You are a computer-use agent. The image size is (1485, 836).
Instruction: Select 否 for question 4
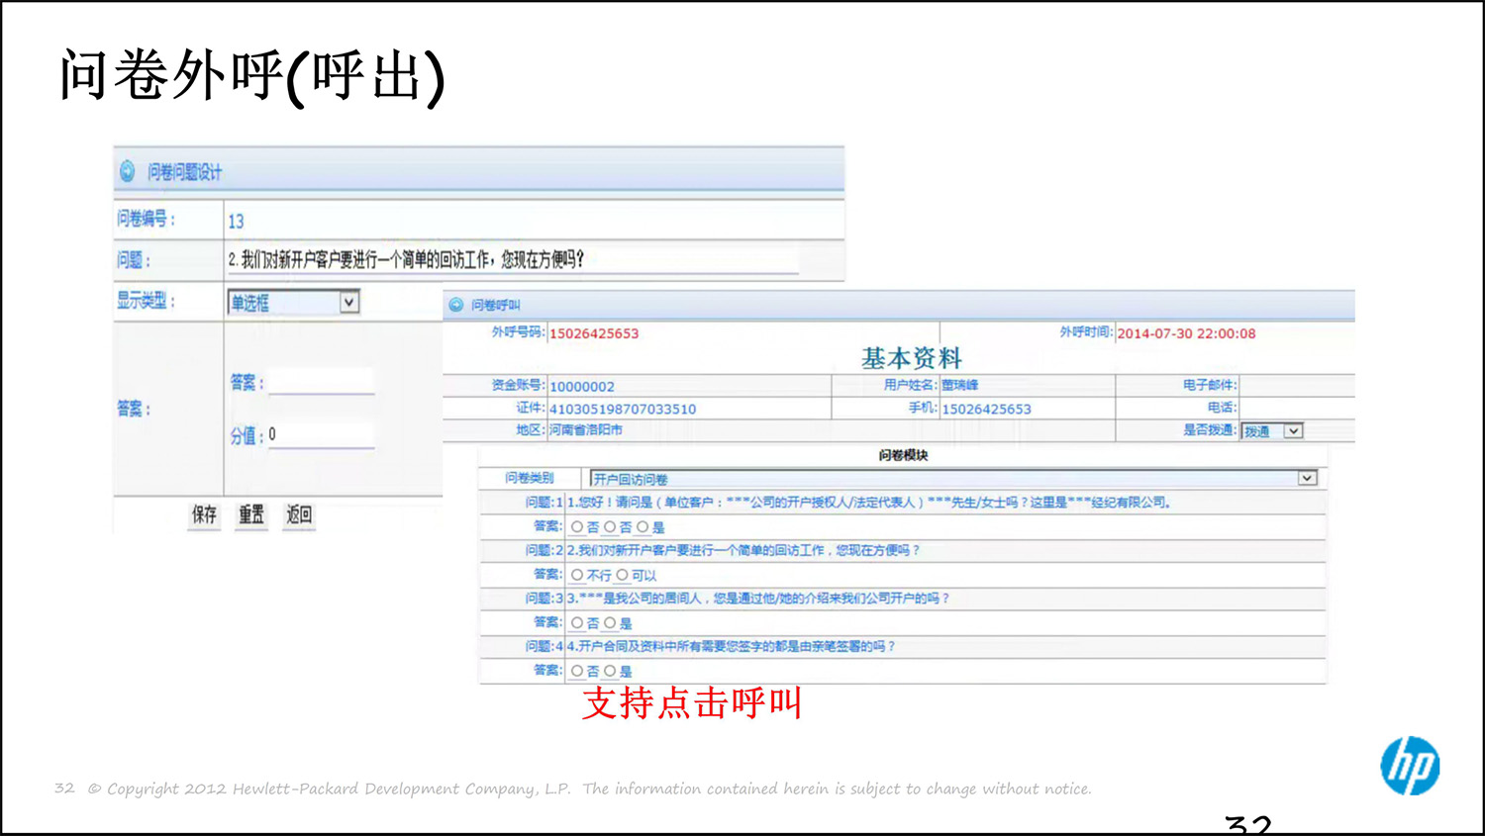pos(575,673)
